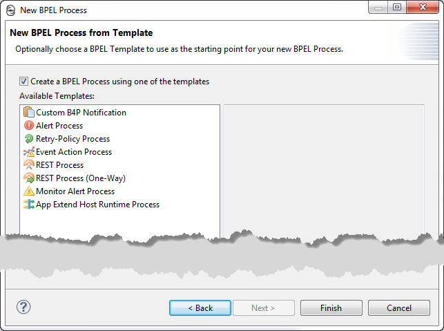Click the red Alert Process icon
444x331 pixels.
click(29, 125)
